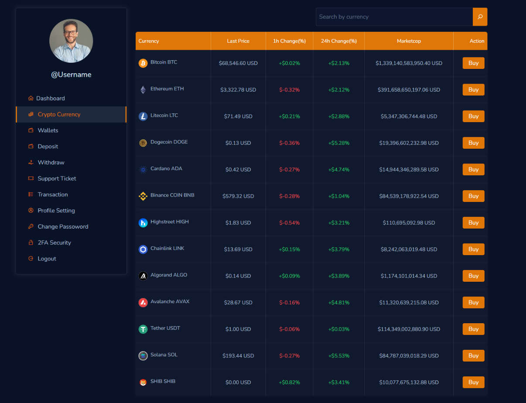Screen dimensions: 526x403
Task: Click the Avalanche AVAX red icon
Action: point(143,303)
